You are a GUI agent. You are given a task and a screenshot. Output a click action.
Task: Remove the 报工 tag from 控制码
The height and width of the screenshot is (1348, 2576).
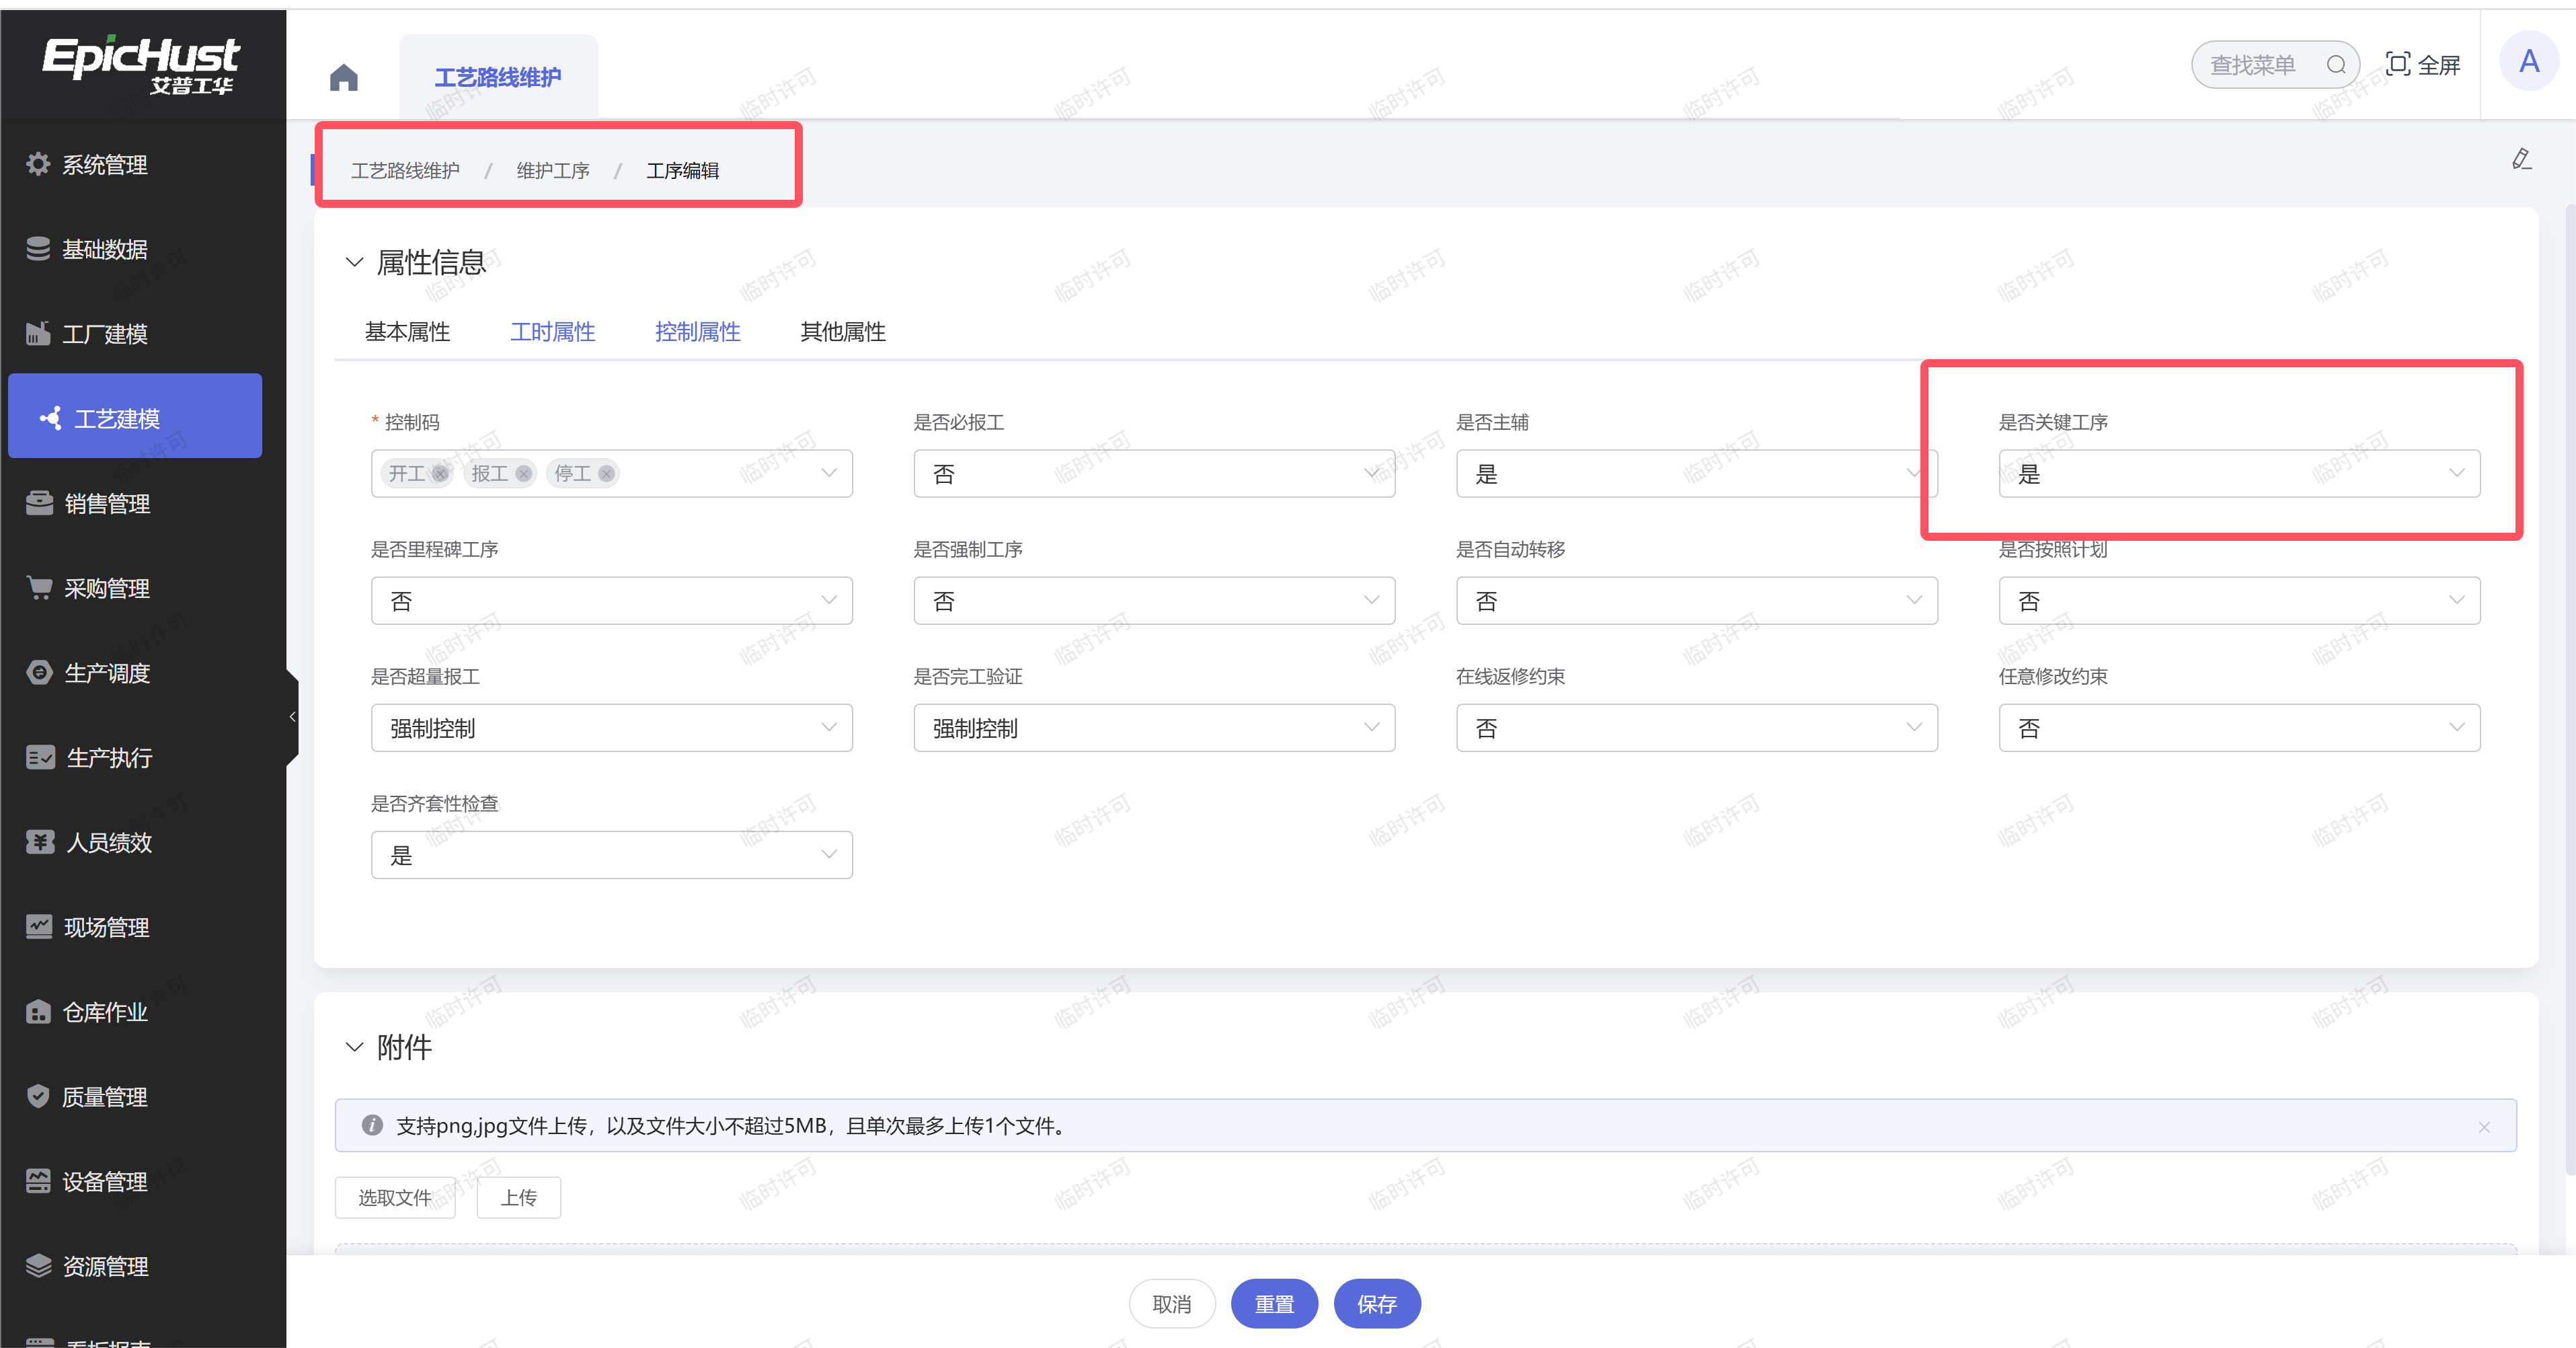[523, 474]
